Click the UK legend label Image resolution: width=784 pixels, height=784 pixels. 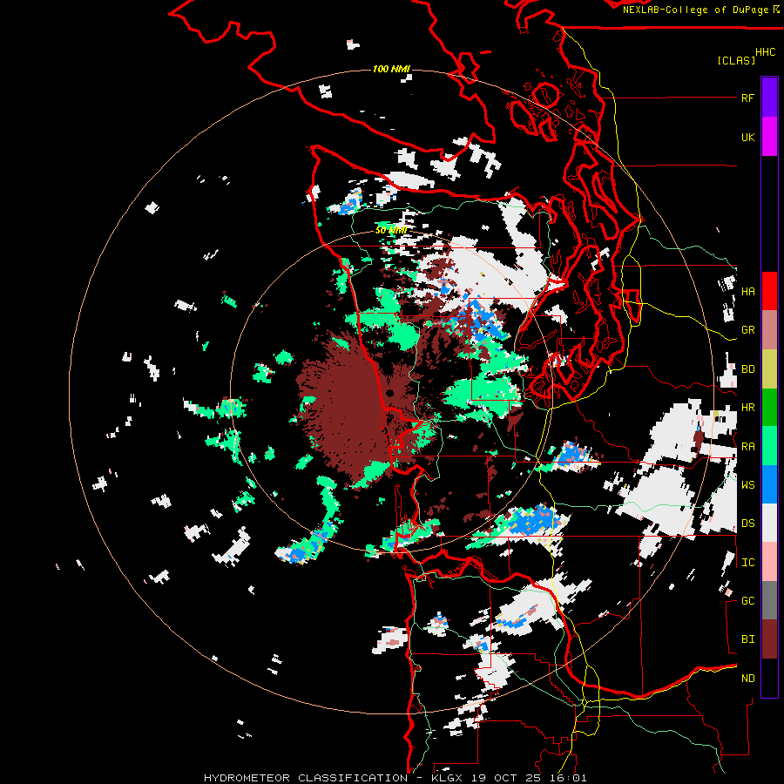coord(747,137)
